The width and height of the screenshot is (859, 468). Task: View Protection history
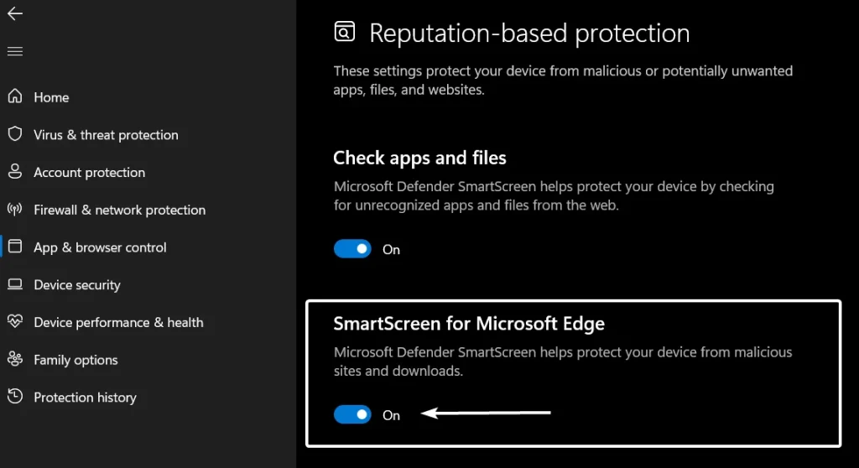pos(85,398)
